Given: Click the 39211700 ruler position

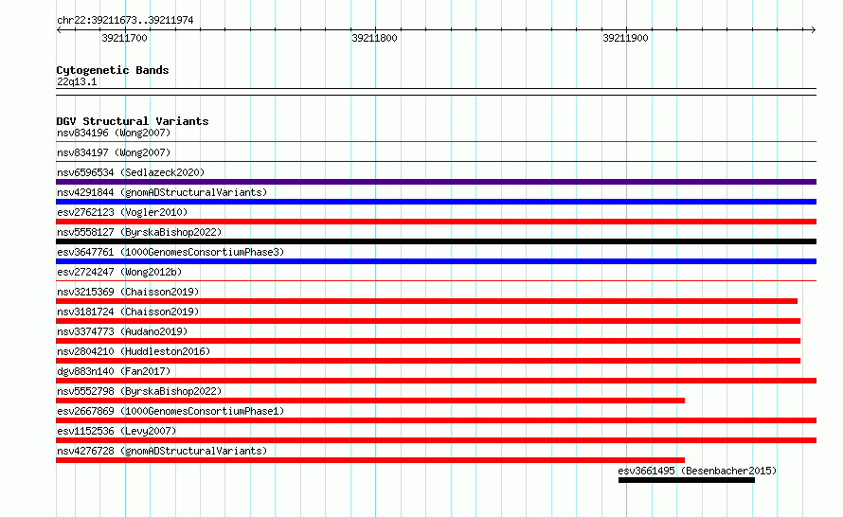Looking at the screenshot, I should pyautogui.click(x=124, y=38).
